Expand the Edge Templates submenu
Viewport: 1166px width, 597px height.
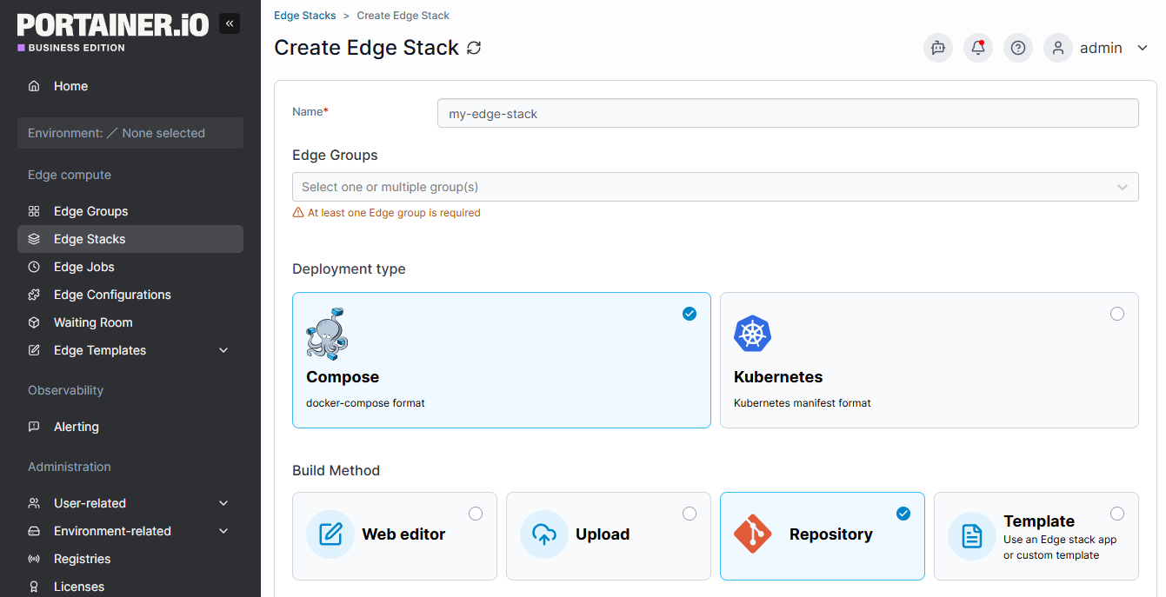[223, 350]
